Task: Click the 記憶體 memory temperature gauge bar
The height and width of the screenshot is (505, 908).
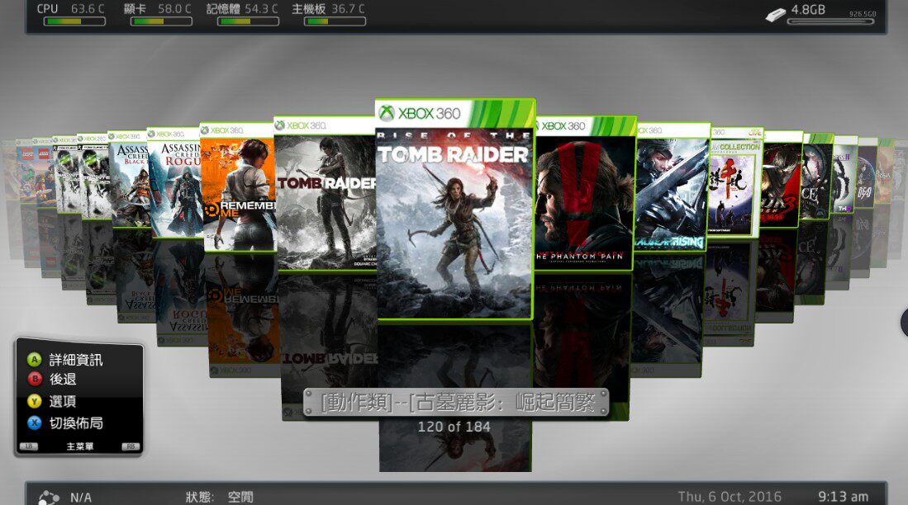Action: pyautogui.click(x=249, y=21)
